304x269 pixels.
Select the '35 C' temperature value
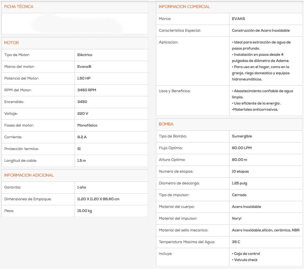click(236, 242)
